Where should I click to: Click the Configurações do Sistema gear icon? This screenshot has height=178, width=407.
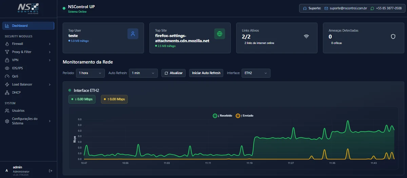pos(7,121)
